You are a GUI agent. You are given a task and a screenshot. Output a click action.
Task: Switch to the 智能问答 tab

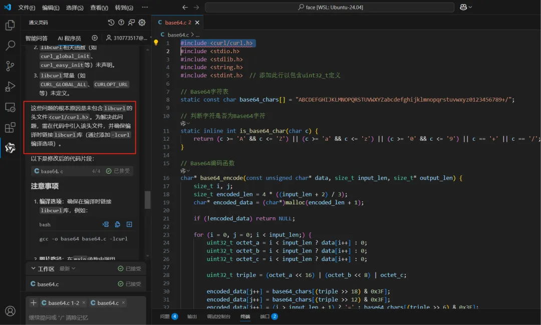[x=37, y=38]
